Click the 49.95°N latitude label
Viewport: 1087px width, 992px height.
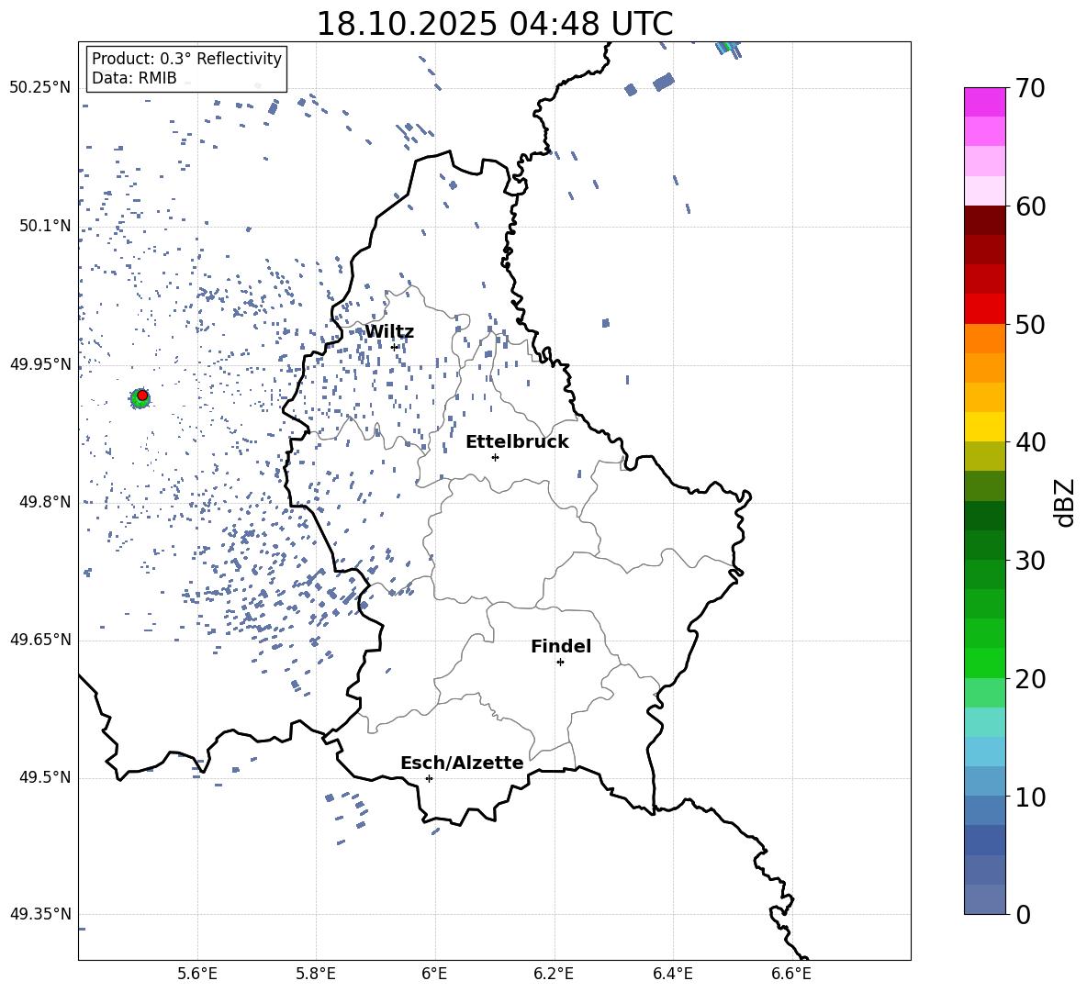(x=40, y=365)
